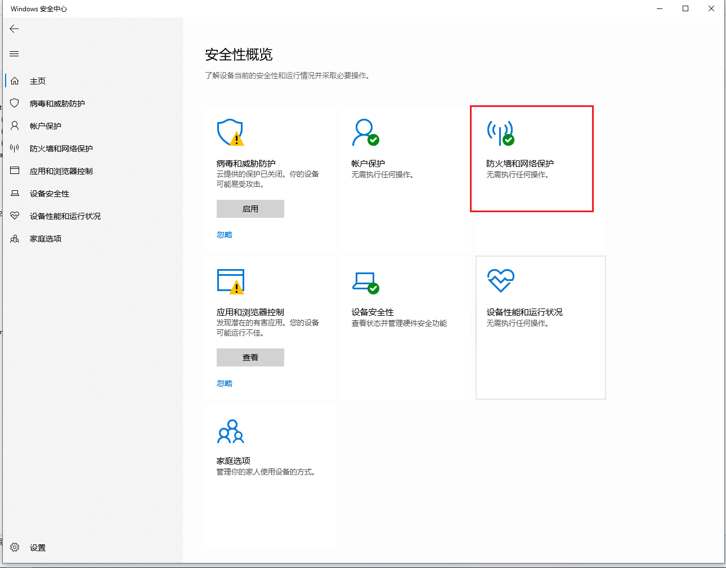The height and width of the screenshot is (568, 726).
Task: Click the 查看 button
Action: (x=250, y=357)
